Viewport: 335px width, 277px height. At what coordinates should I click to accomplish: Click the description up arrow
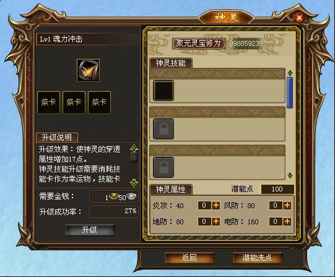tap(134, 148)
